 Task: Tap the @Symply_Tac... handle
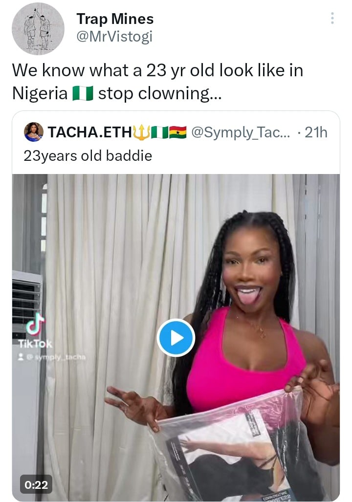(x=241, y=132)
